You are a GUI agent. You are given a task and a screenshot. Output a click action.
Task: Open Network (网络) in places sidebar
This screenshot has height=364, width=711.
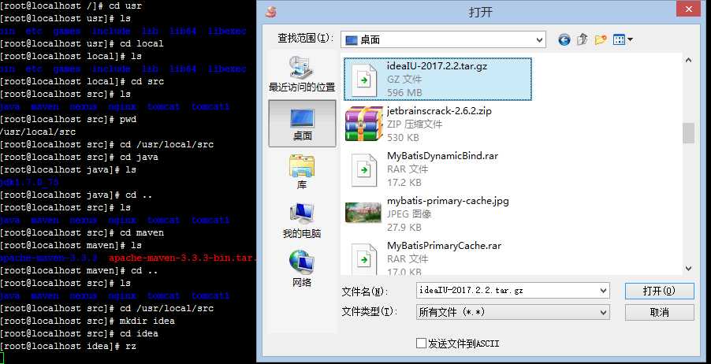click(x=302, y=269)
